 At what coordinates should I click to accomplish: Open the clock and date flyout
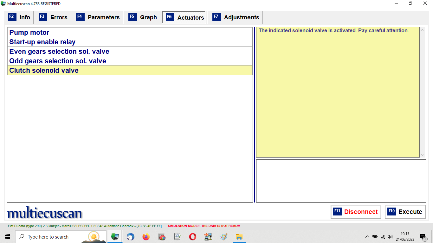tap(405, 237)
